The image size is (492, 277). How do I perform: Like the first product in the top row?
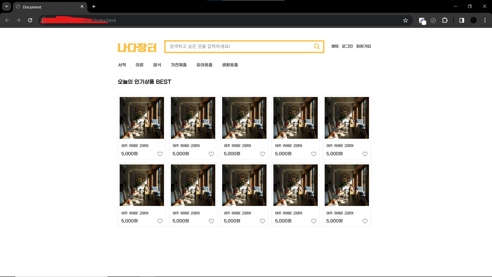coord(160,154)
